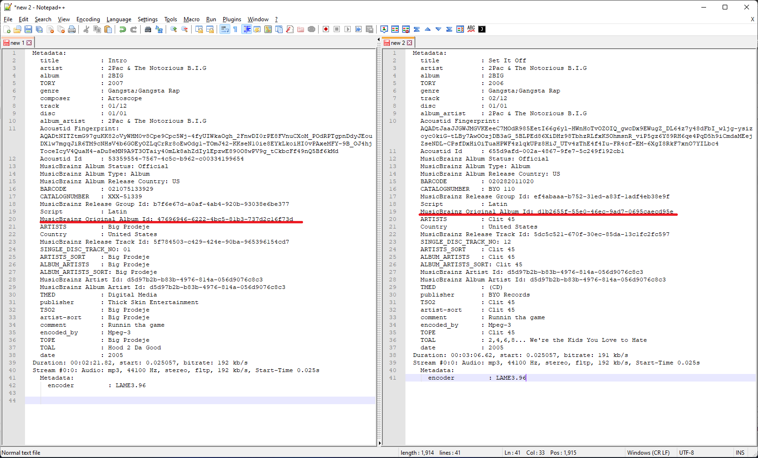758x458 pixels.
Task: Toggle Word wrap toolbar button
Action: 225,29
